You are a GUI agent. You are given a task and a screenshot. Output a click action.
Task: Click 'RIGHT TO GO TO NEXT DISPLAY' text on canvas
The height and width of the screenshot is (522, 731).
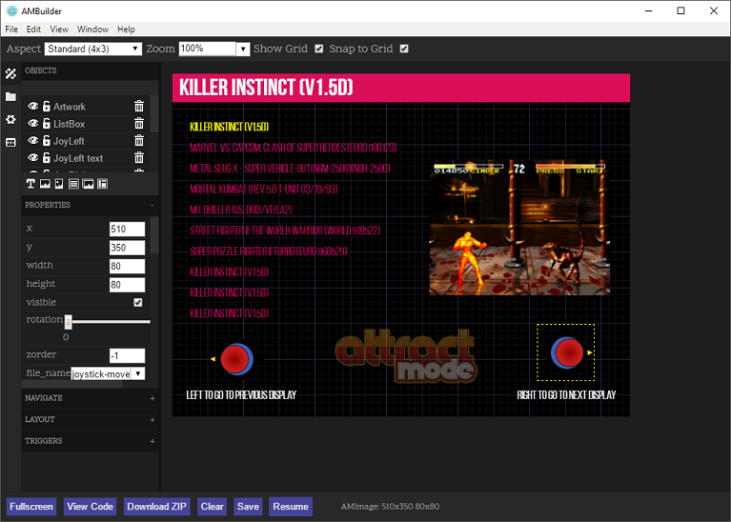tap(566, 394)
